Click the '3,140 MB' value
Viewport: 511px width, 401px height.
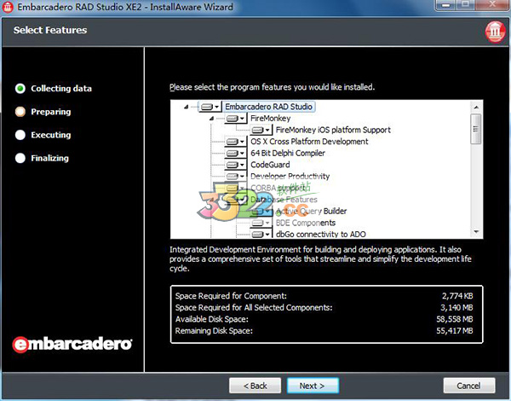(456, 308)
